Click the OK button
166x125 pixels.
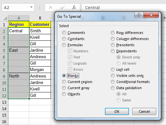[x=117, y=111]
